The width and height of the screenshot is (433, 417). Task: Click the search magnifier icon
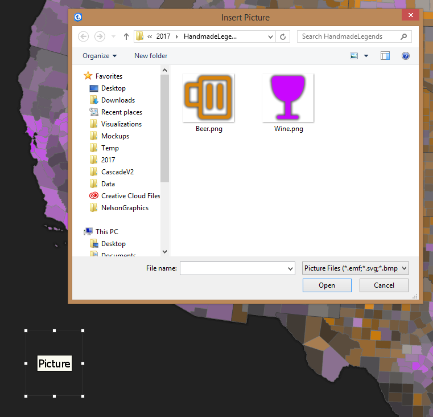coord(404,36)
